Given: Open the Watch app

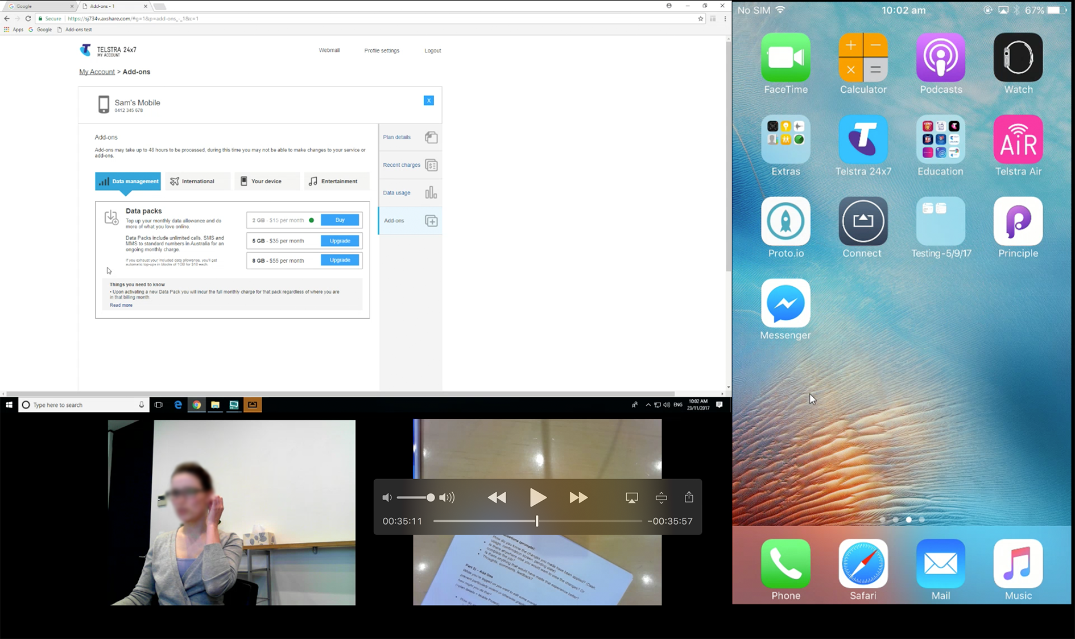Looking at the screenshot, I should click(x=1018, y=57).
